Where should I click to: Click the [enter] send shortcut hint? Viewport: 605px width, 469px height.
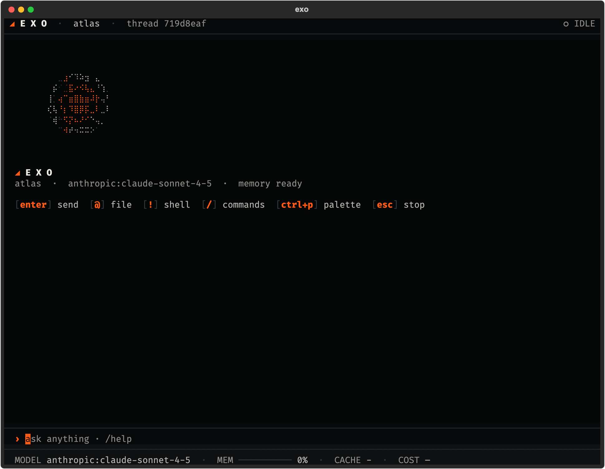47,205
